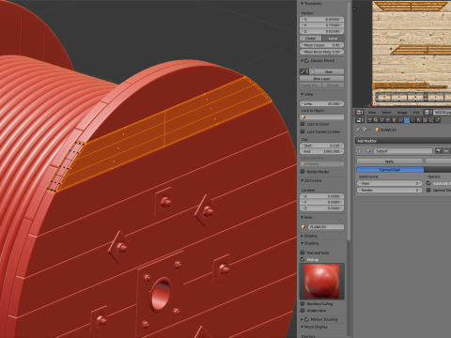Enable Lock Camera to View checkbox

(x=303, y=131)
